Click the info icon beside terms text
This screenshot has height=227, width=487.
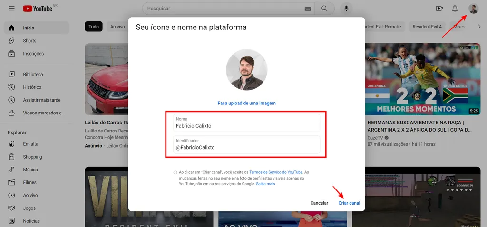click(175, 172)
